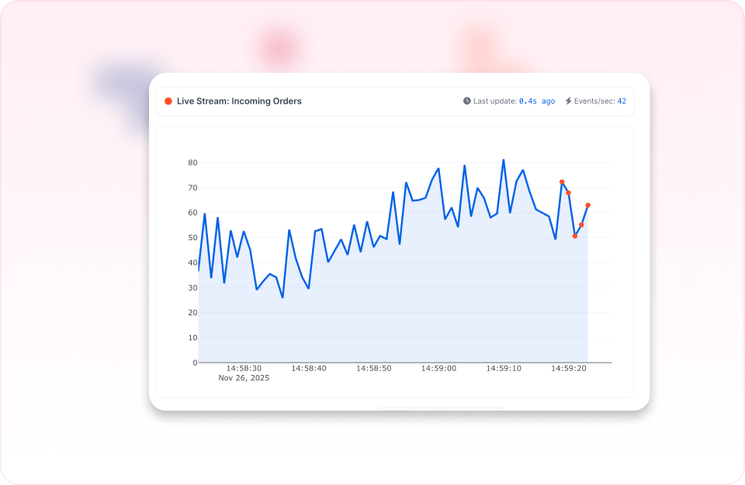Screen dimensions: 745x485
Task: Select the lowest red data point
Action: point(575,236)
